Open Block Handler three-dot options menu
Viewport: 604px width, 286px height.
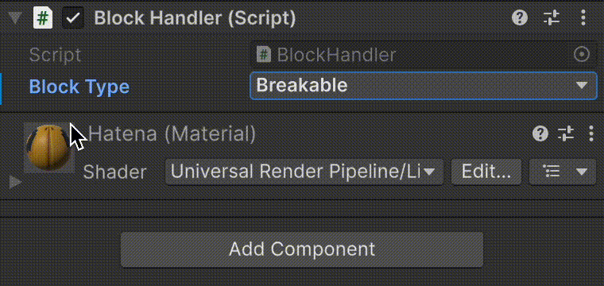583,18
